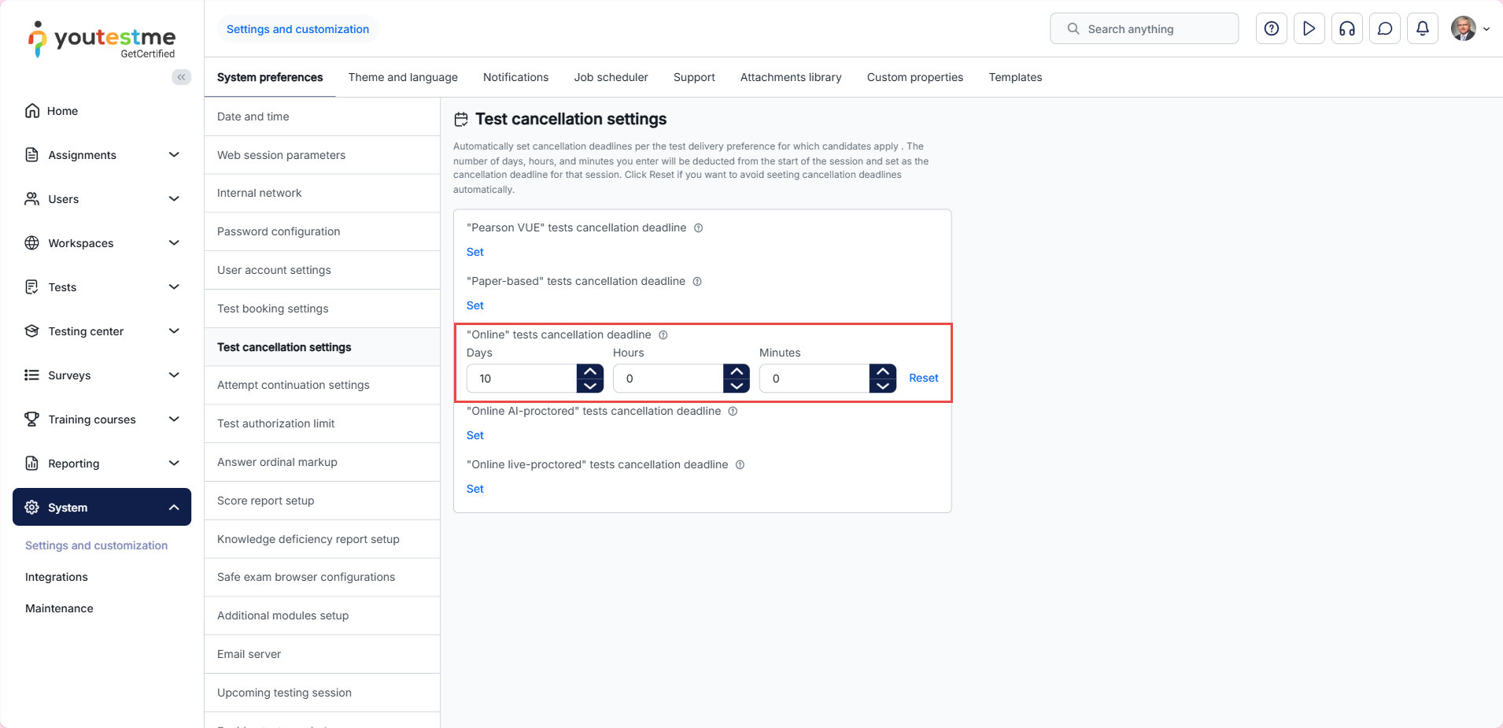Open the user profile avatar dropdown
Viewport: 1503px width, 728px height.
1469,29
